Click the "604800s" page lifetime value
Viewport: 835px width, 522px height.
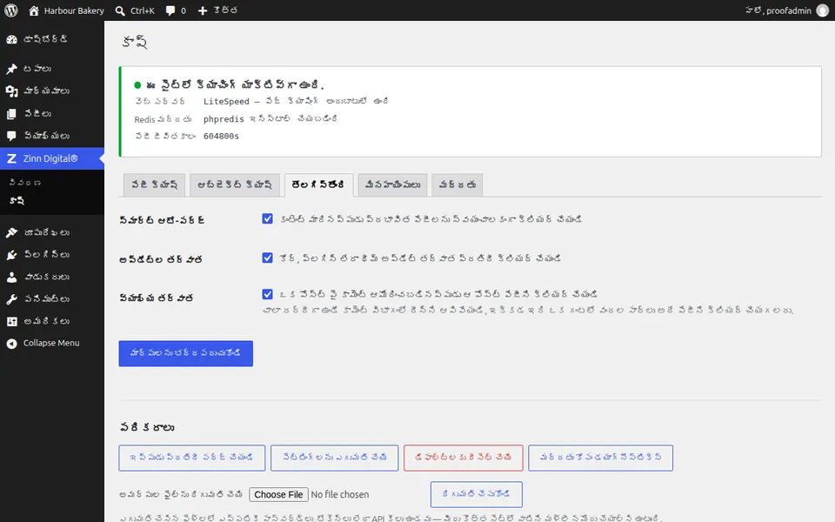[221, 137]
